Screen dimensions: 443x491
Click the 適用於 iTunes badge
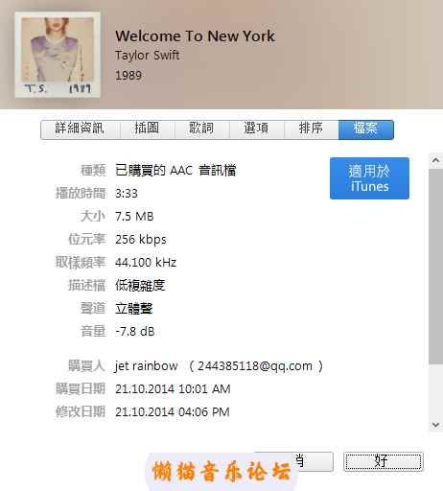369,178
